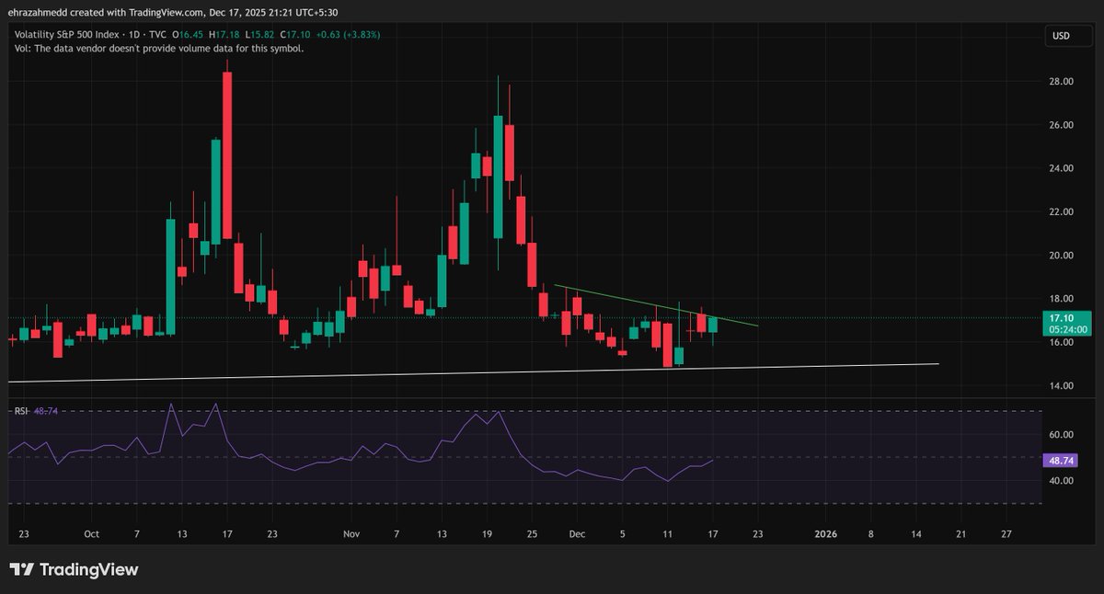Viewport: 1104px width, 594px height.
Task: Click the 21 date label on time axis
Action: coord(961,533)
